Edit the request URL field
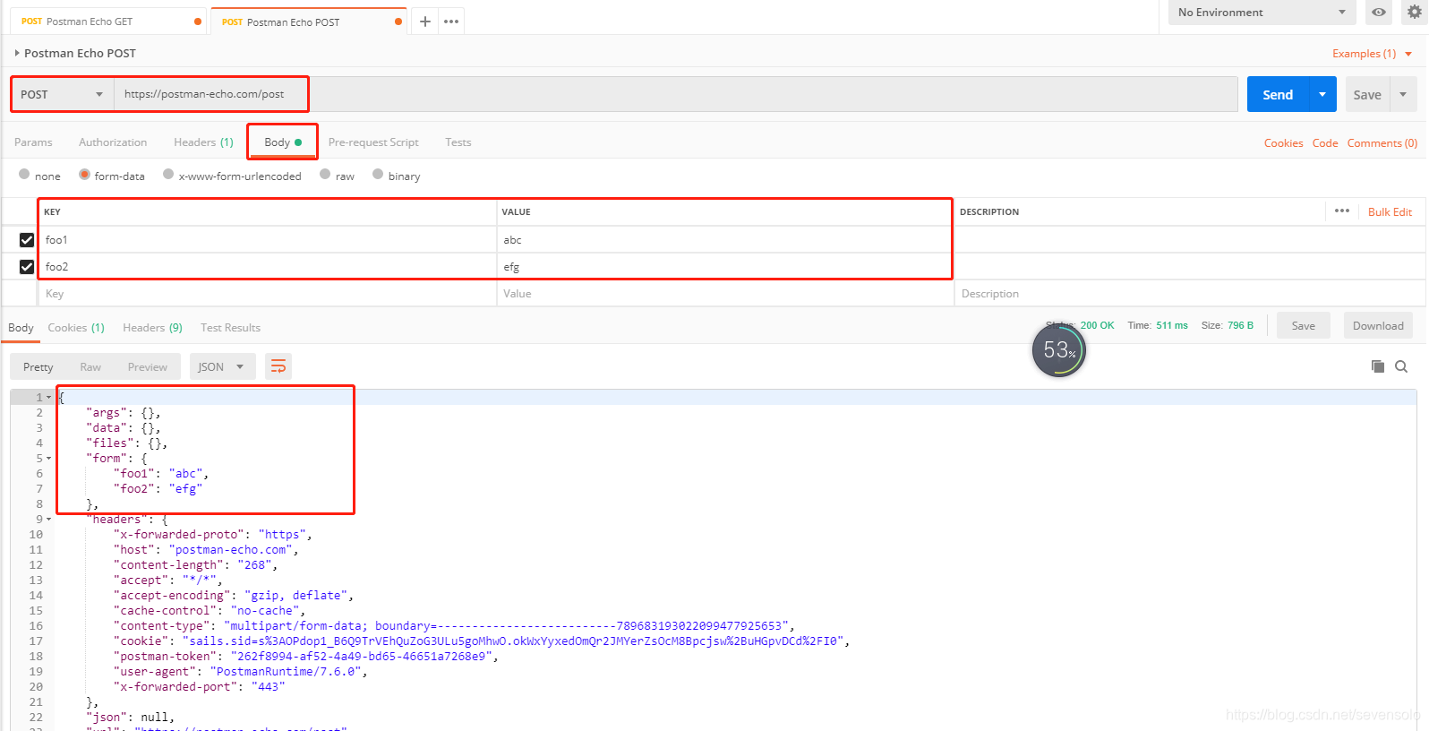 tap(676, 94)
